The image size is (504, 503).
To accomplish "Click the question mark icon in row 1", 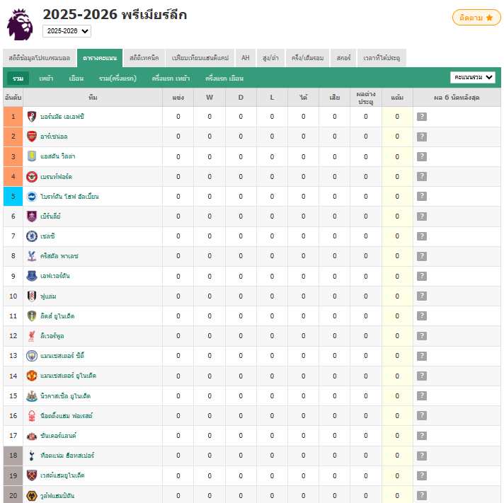I will [422, 117].
